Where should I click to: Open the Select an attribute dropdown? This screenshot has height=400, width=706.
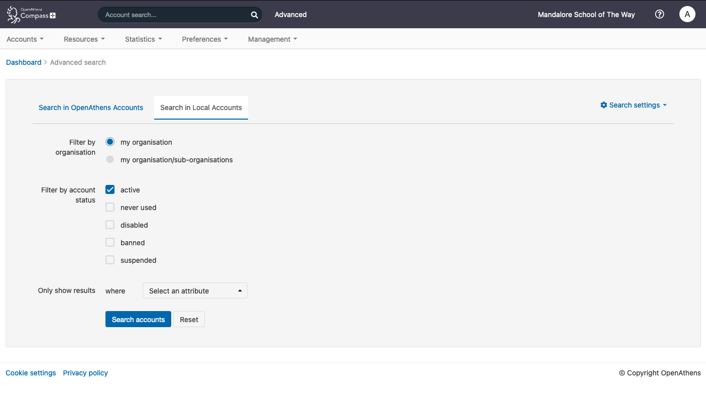[x=195, y=290]
